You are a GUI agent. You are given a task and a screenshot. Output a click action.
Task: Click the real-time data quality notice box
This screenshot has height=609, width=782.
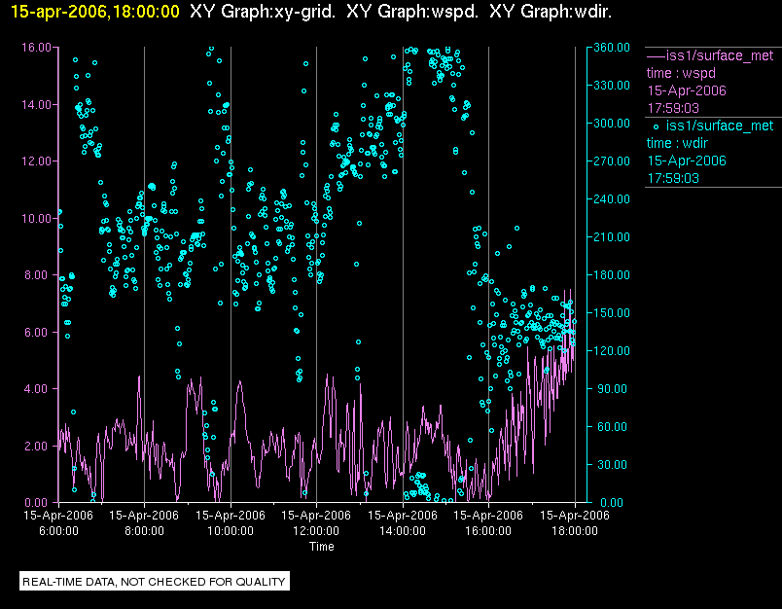tap(155, 582)
